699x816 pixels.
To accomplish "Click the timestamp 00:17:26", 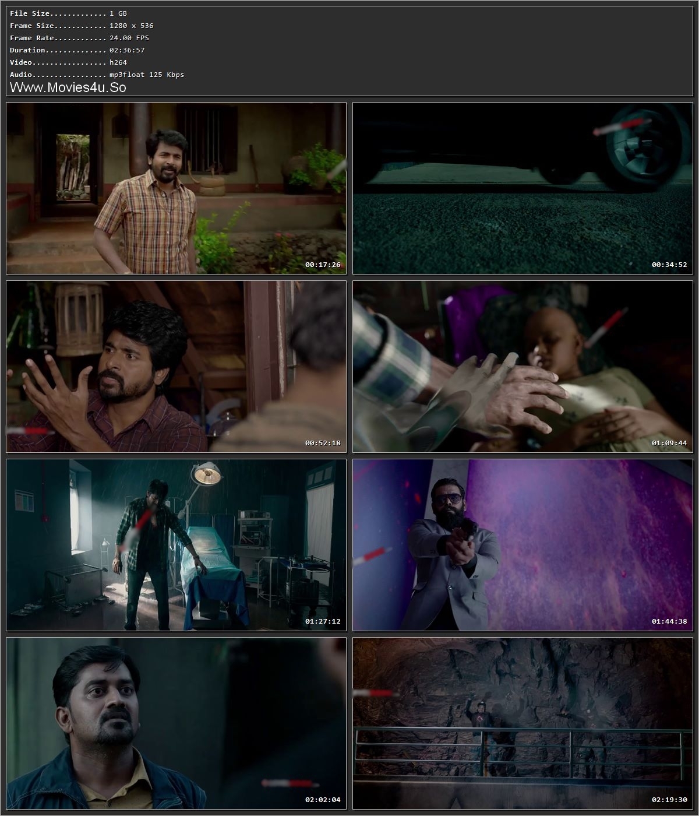I will pyautogui.click(x=323, y=265).
